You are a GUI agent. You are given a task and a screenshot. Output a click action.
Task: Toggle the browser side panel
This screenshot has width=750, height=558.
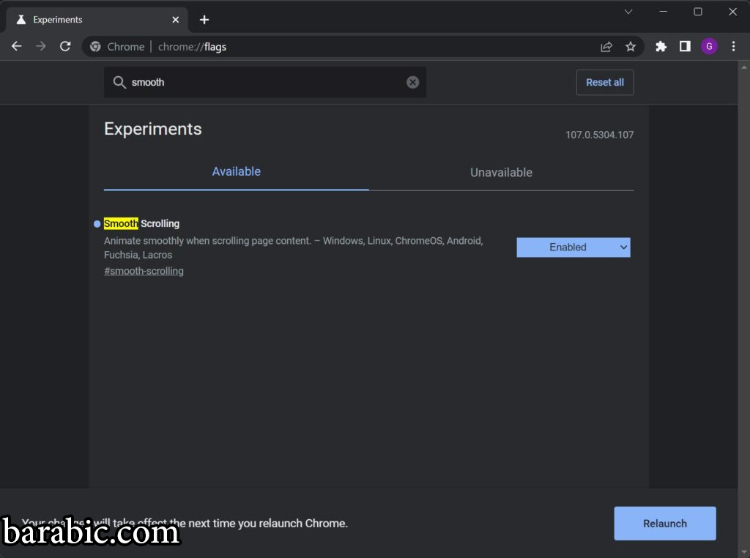(685, 46)
